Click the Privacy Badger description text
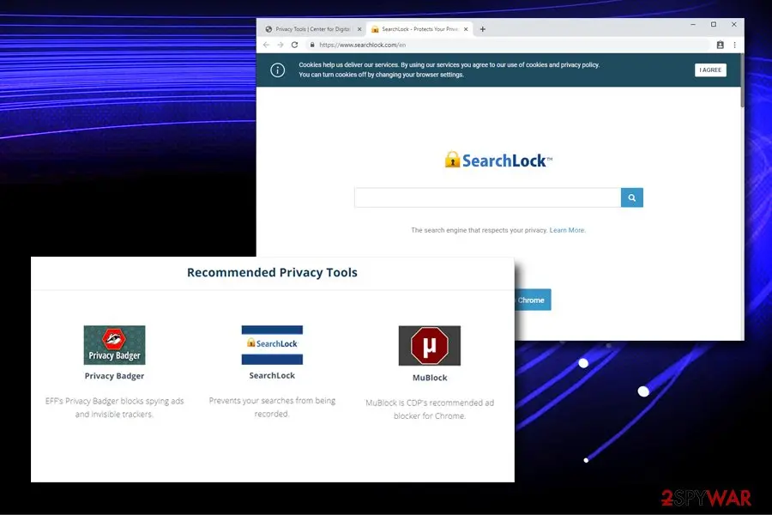 tap(114, 408)
